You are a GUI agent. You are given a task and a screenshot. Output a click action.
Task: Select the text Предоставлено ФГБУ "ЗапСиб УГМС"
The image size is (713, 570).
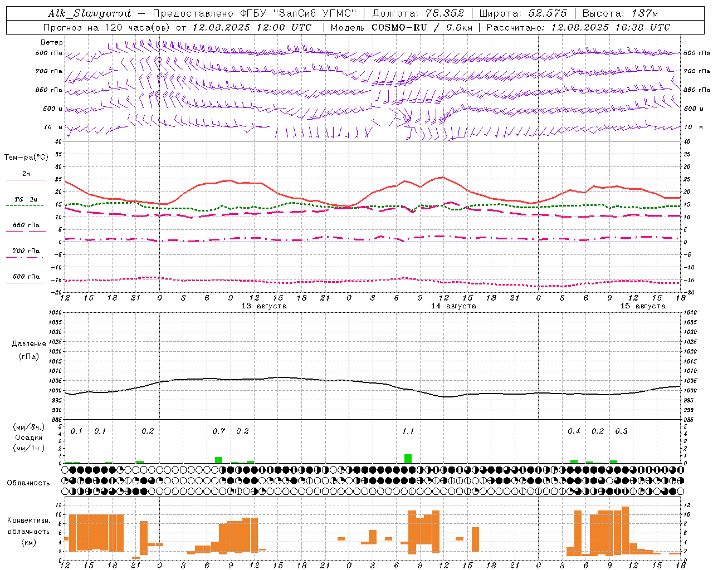(255, 13)
